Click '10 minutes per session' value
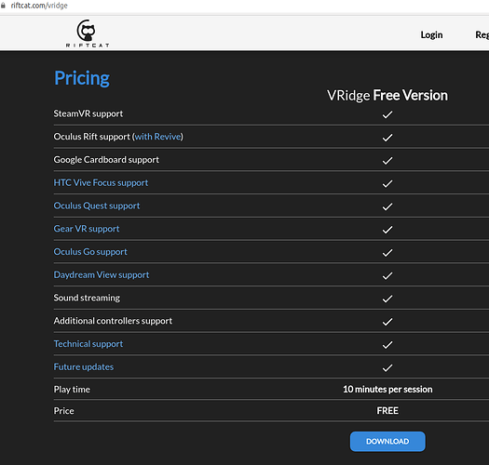The width and height of the screenshot is (489, 465). (387, 390)
